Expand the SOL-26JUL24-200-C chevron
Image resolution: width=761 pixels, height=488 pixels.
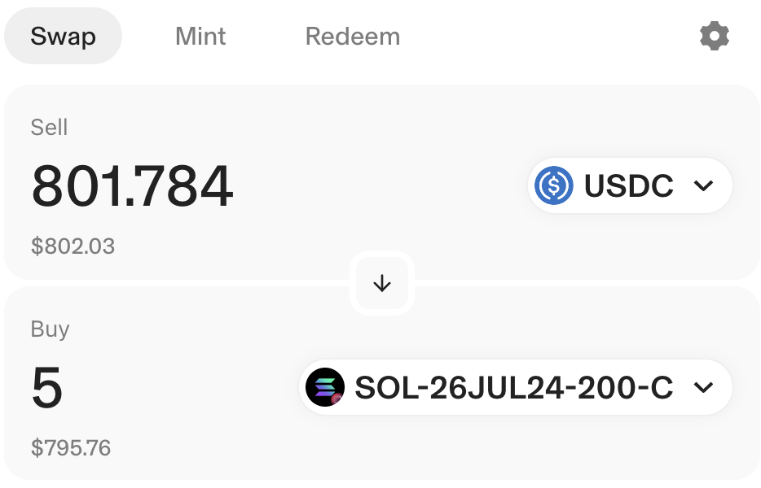[x=703, y=388]
